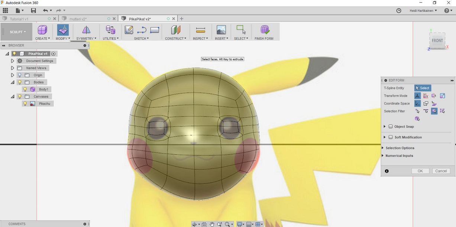Set selection filter to Vertex

(x=417, y=111)
